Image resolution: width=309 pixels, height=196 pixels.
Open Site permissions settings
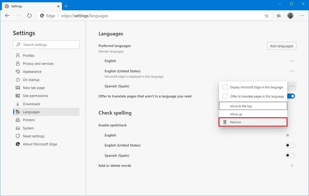pos(36,96)
